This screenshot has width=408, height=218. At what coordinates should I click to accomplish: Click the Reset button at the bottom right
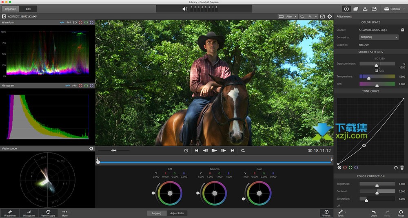pyautogui.click(x=401, y=213)
